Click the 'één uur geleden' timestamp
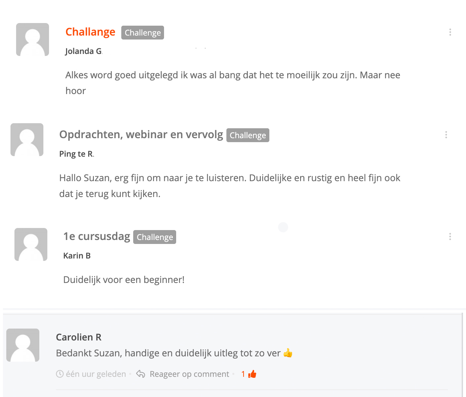The width and height of the screenshot is (466, 397). [96, 374]
